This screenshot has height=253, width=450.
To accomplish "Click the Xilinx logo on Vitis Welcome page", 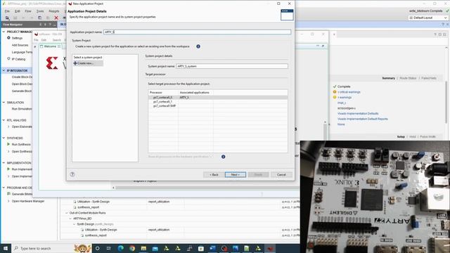I will (52, 63).
